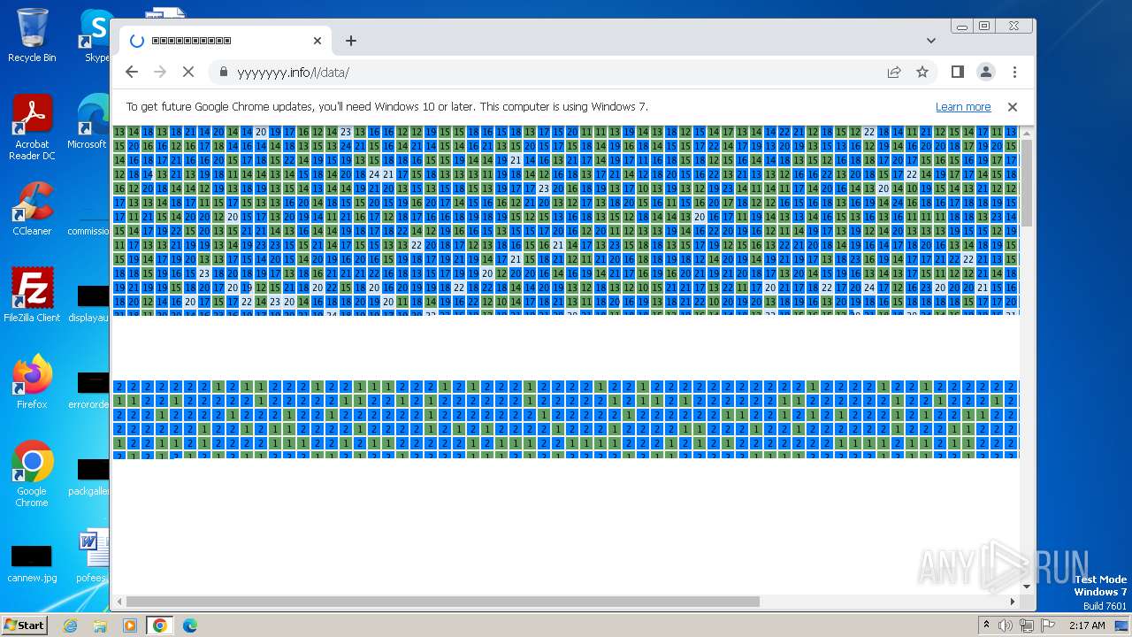
Task: Open Firefox desktop icon
Action: (32, 382)
